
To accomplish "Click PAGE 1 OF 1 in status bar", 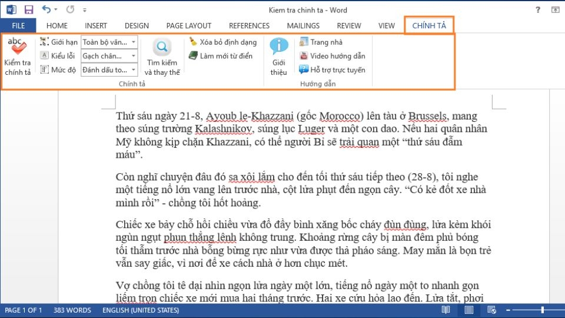I will point(23,310).
